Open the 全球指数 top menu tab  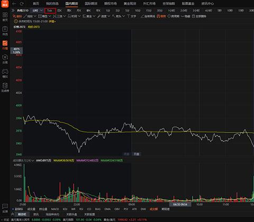tap(169, 4)
